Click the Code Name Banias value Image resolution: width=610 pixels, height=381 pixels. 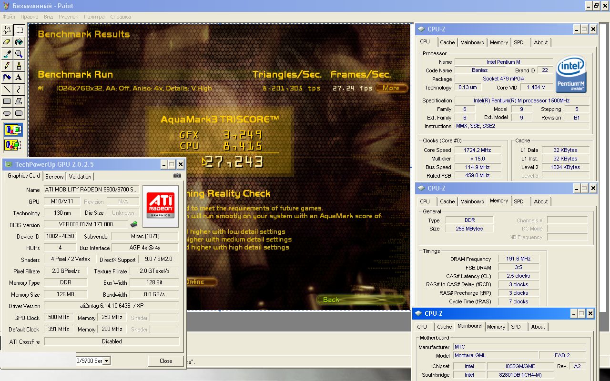tap(480, 70)
